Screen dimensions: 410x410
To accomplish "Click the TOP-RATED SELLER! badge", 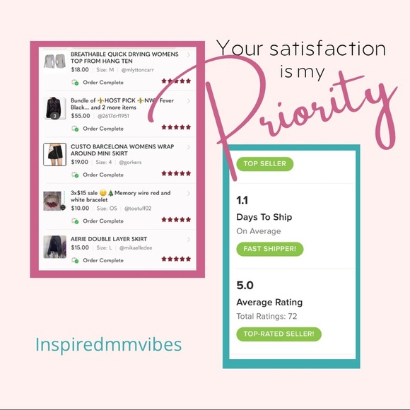I will (279, 334).
